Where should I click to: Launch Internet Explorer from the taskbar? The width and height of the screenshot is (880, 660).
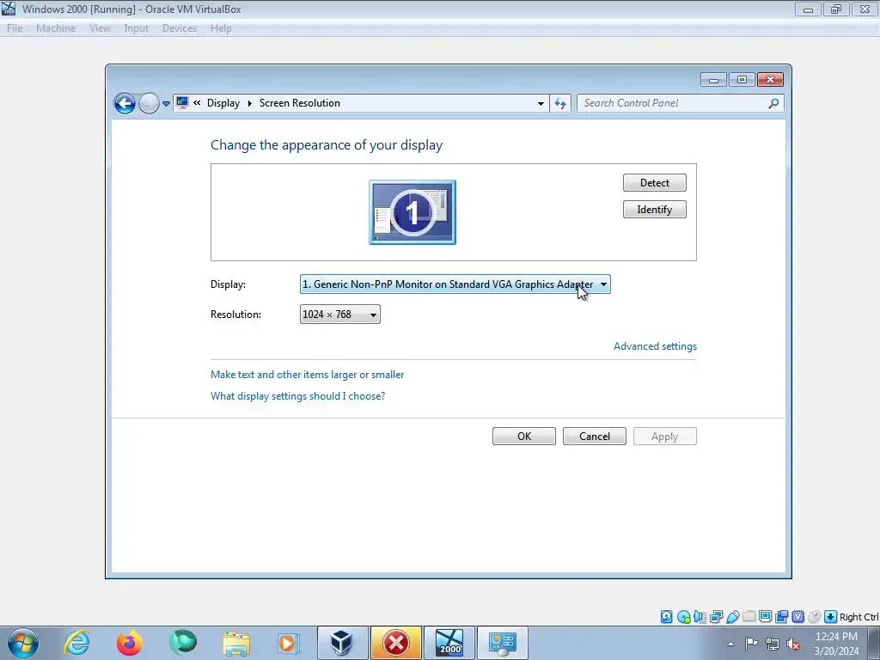pyautogui.click(x=76, y=643)
